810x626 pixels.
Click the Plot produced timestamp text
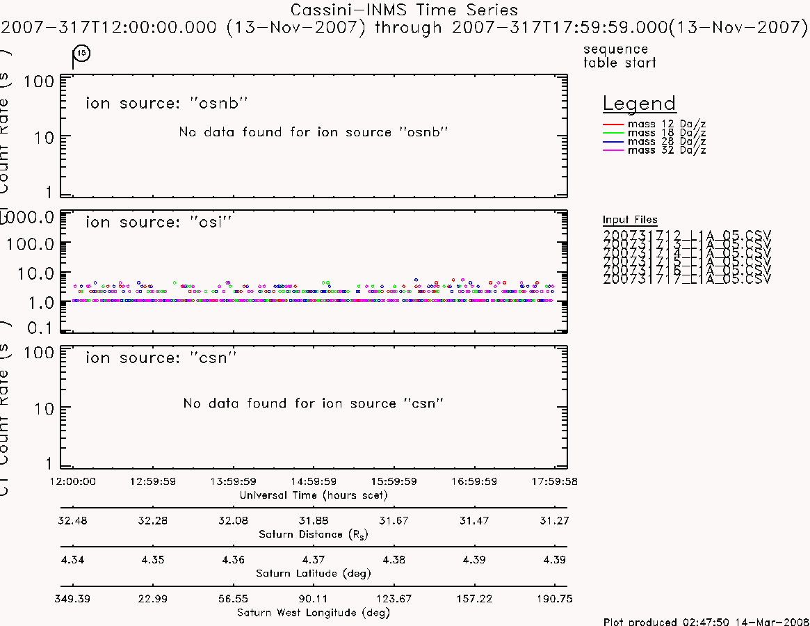point(706,621)
